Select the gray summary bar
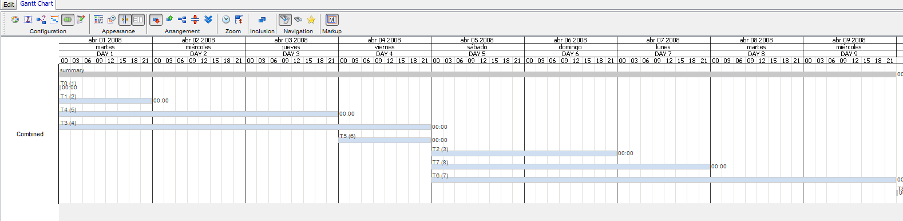This screenshot has height=221, width=903. [x=477, y=74]
